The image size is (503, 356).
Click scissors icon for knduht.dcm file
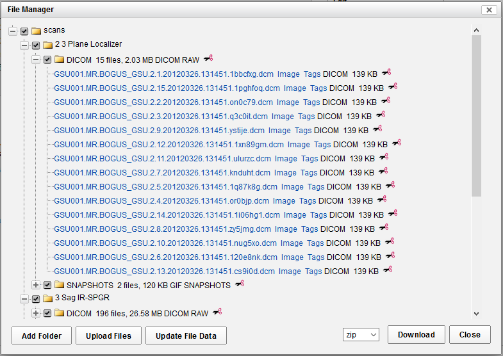(x=383, y=172)
